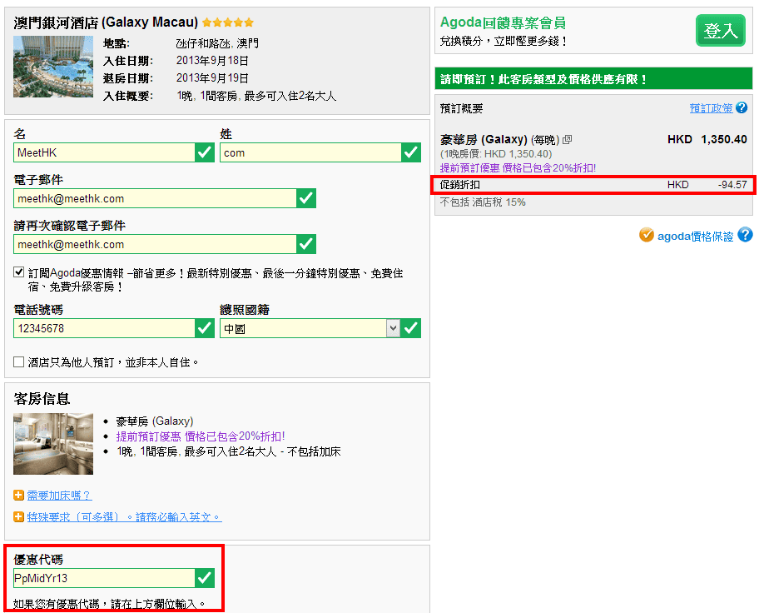
Task: Click the plus icon beside 特殊要求
Action: pyautogui.click(x=19, y=517)
